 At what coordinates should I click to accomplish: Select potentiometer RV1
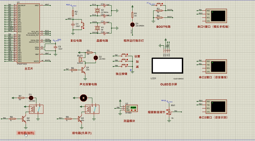[169, 112]
